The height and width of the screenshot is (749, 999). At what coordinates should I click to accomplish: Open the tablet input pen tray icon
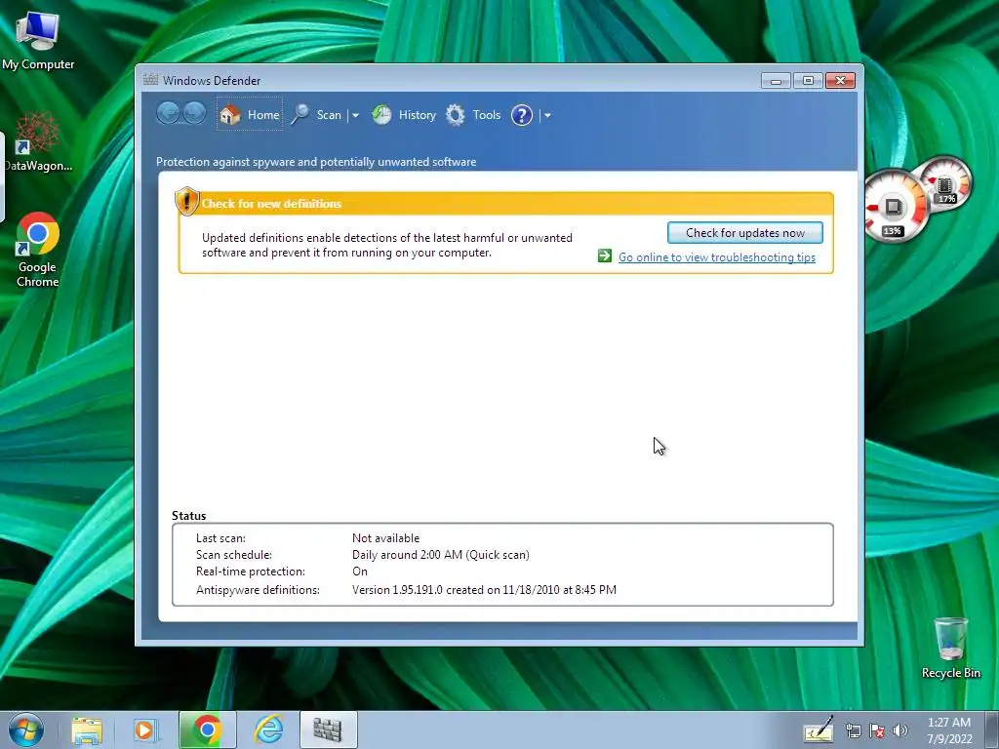(819, 729)
